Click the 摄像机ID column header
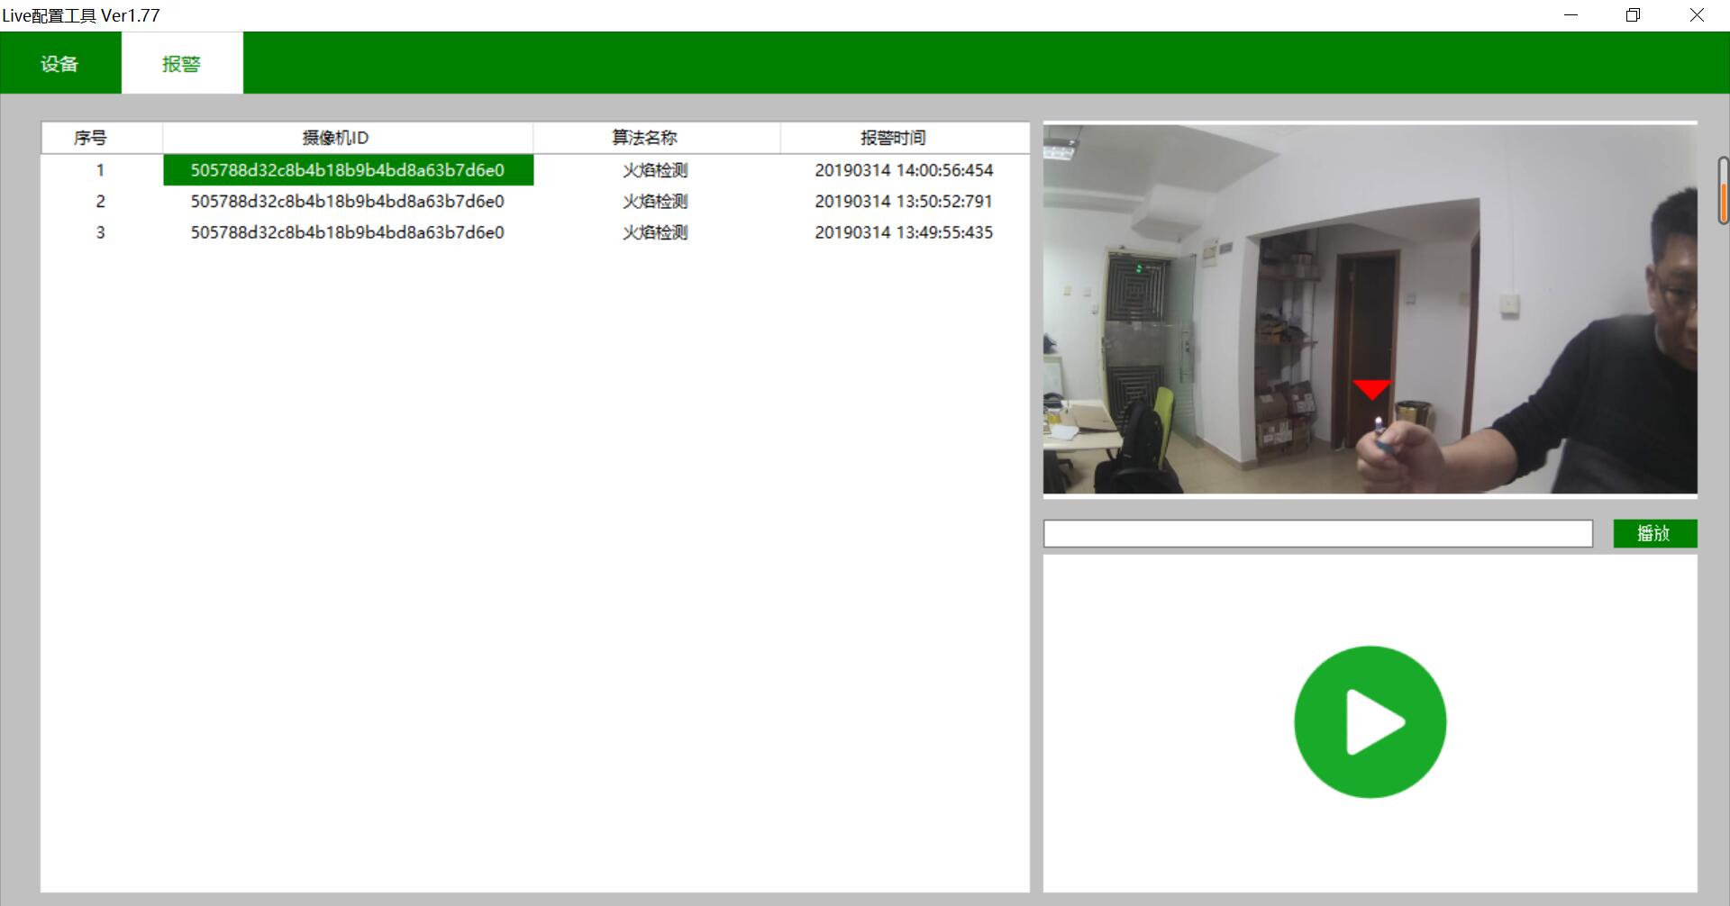 click(x=348, y=138)
